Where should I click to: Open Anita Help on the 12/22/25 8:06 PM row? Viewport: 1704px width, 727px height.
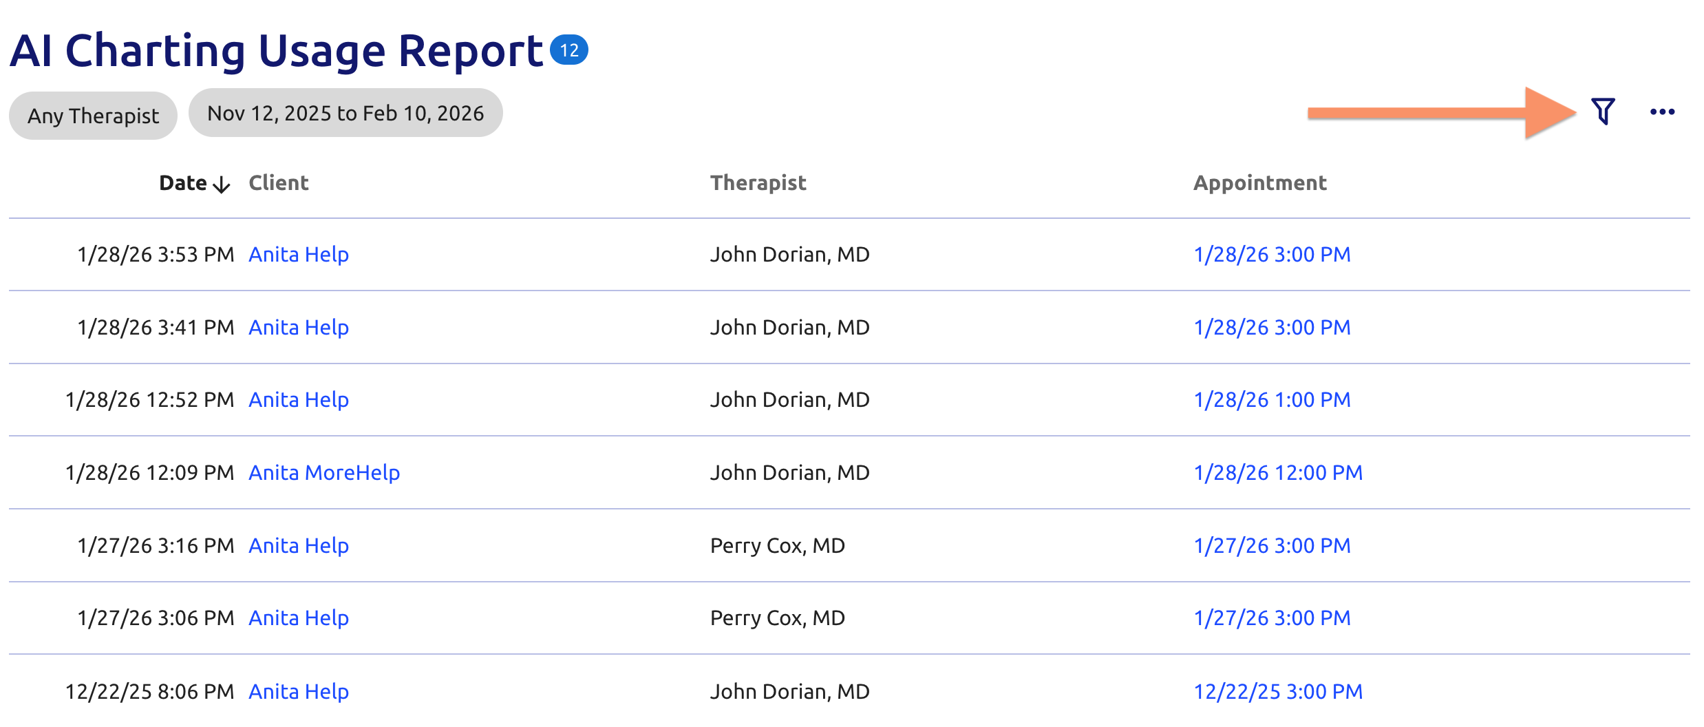tap(299, 692)
